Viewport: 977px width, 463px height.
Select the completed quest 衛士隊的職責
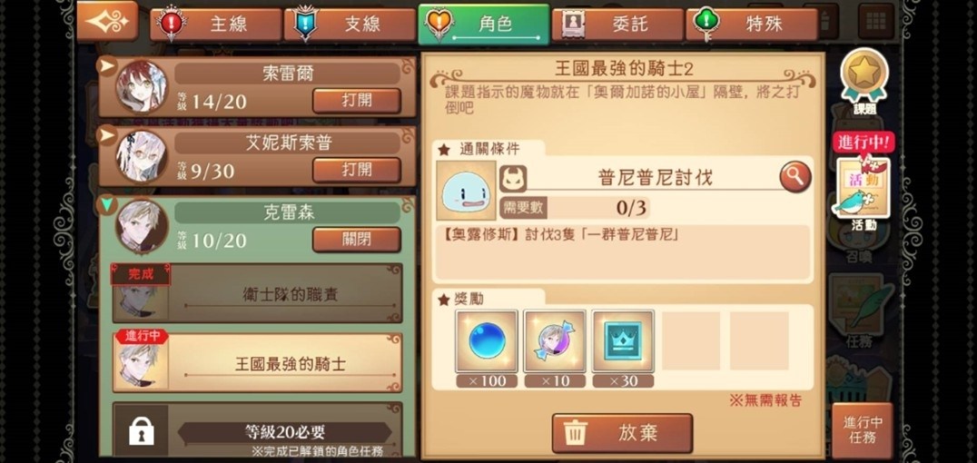point(257,293)
